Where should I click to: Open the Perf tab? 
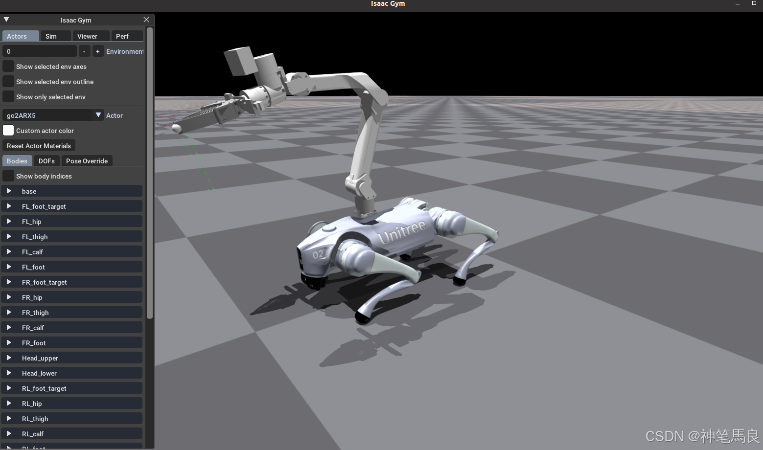click(x=127, y=36)
